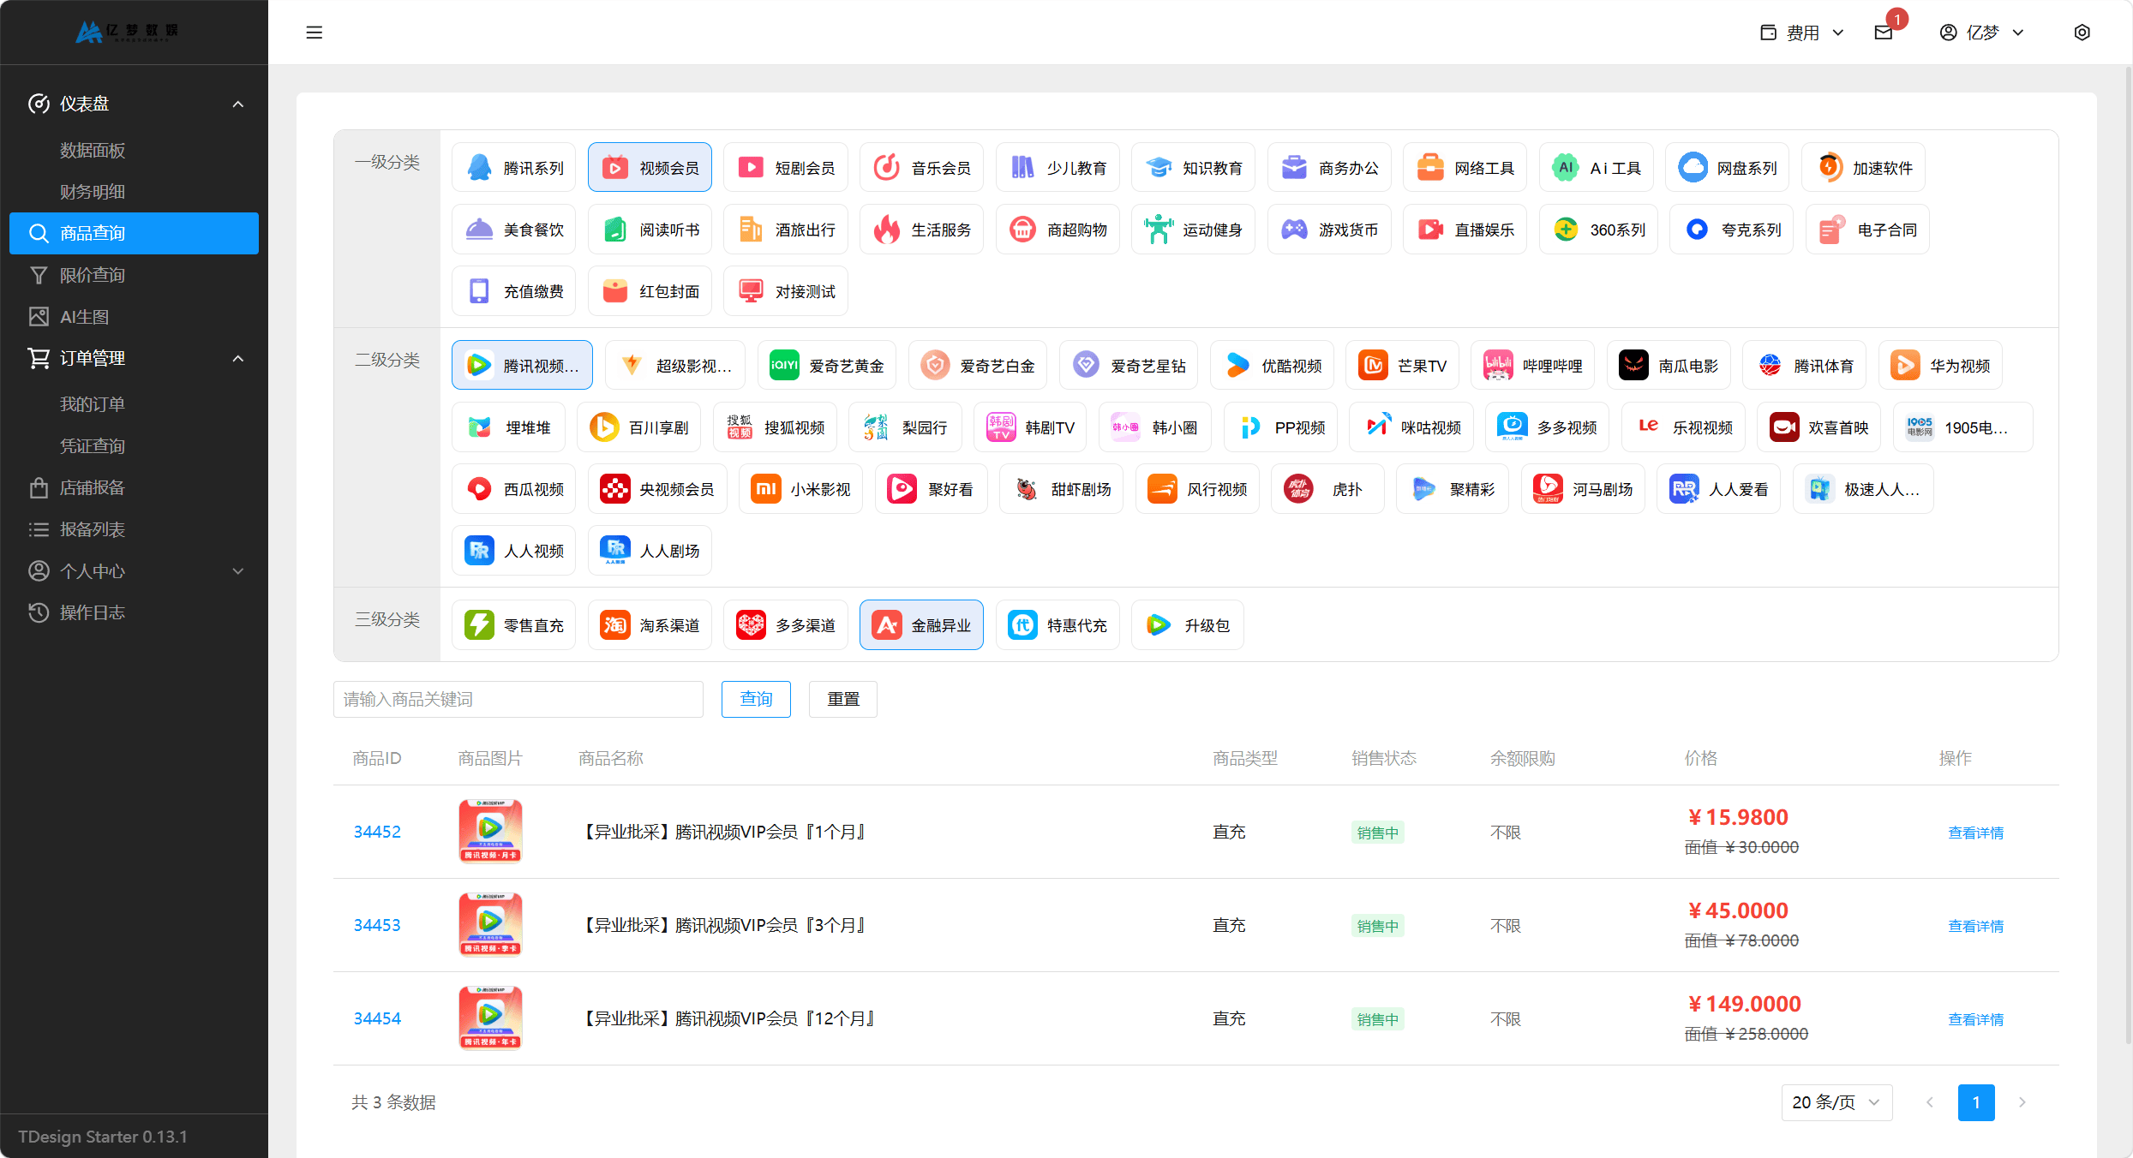The height and width of the screenshot is (1158, 2133).
Task: Click page number 1 in pagination
Action: 1975,1102
